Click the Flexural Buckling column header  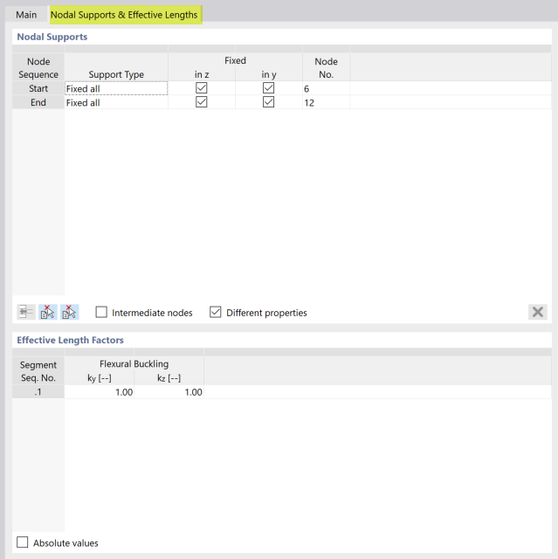coord(134,363)
